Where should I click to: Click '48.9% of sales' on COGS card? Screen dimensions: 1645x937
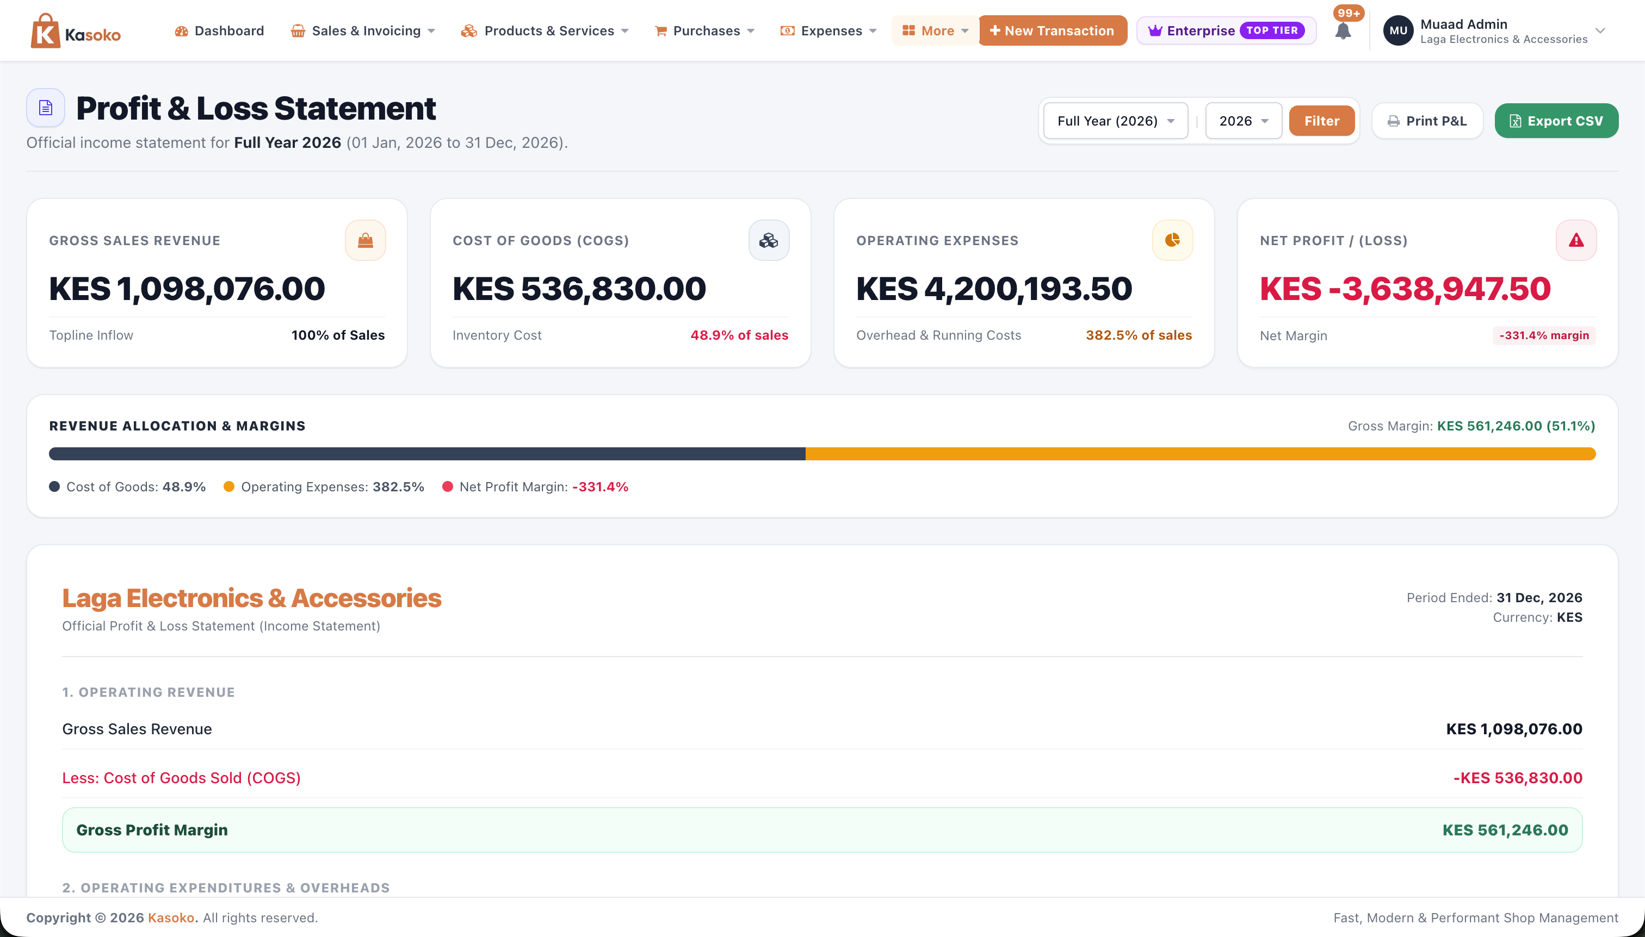(x=739, y=335)
